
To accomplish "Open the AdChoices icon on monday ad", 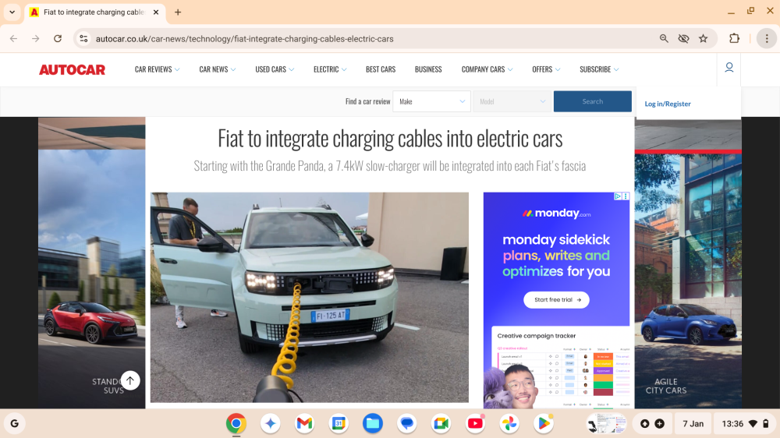I will coord(617,196).
